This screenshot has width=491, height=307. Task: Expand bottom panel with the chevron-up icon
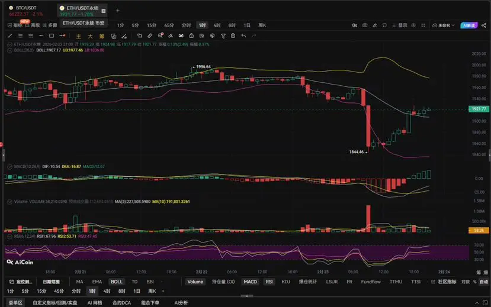(x=477, y=303)
